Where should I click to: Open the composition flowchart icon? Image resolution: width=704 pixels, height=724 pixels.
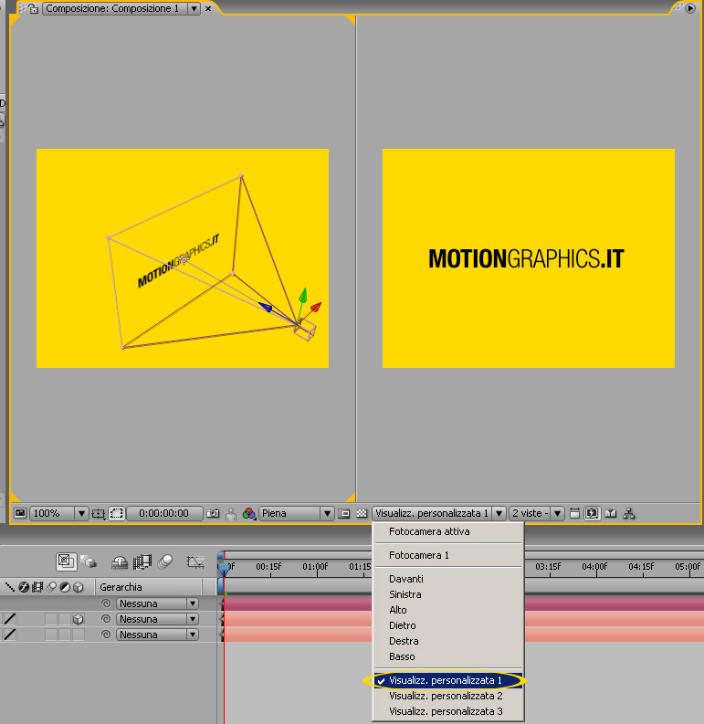pos(629,513)
